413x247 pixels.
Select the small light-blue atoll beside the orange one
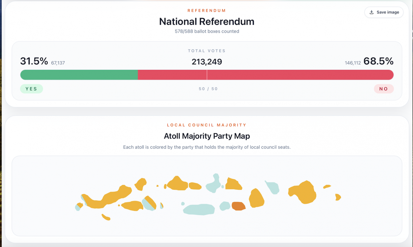(225, 206)
